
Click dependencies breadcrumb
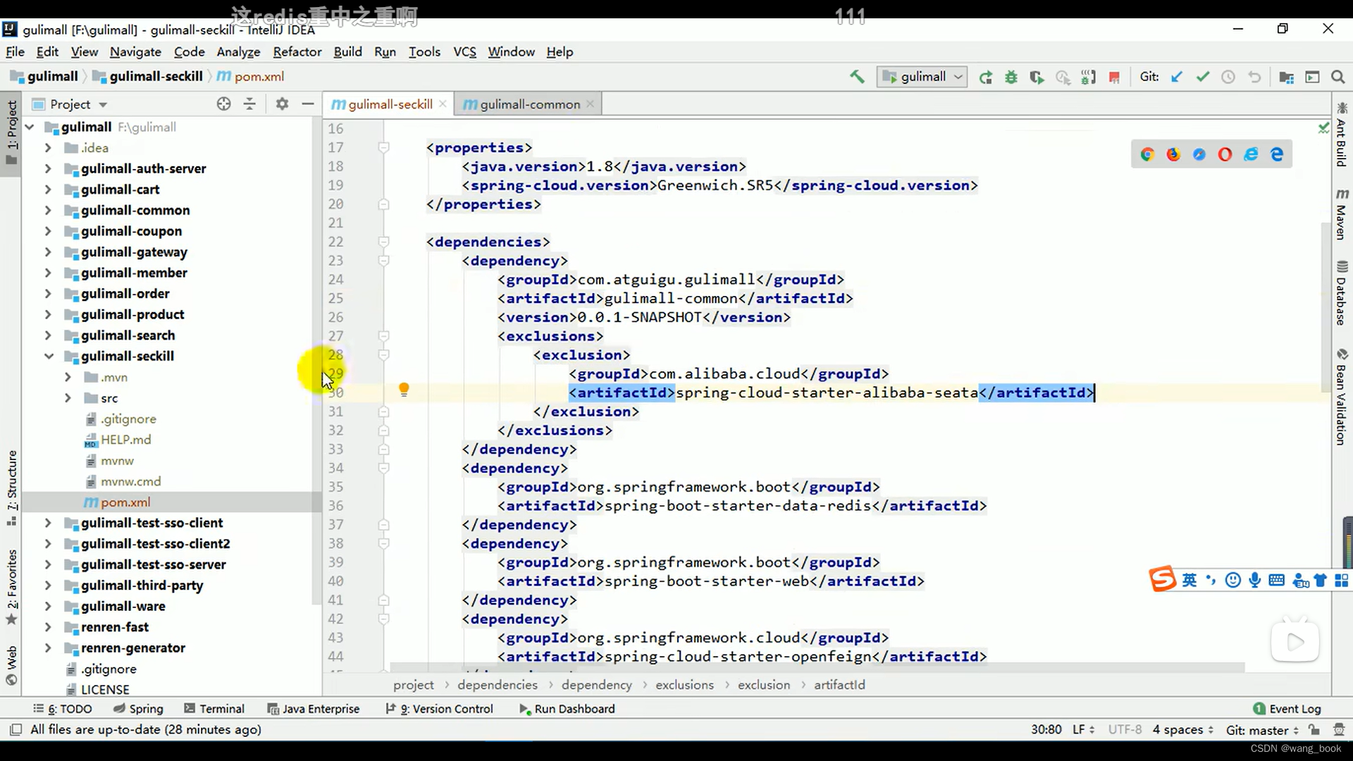[497, 685]
